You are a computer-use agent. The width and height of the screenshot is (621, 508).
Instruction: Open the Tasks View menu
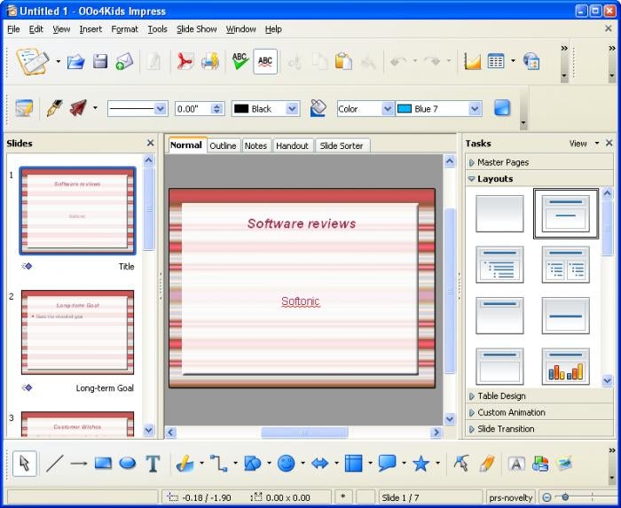[584, 144]
